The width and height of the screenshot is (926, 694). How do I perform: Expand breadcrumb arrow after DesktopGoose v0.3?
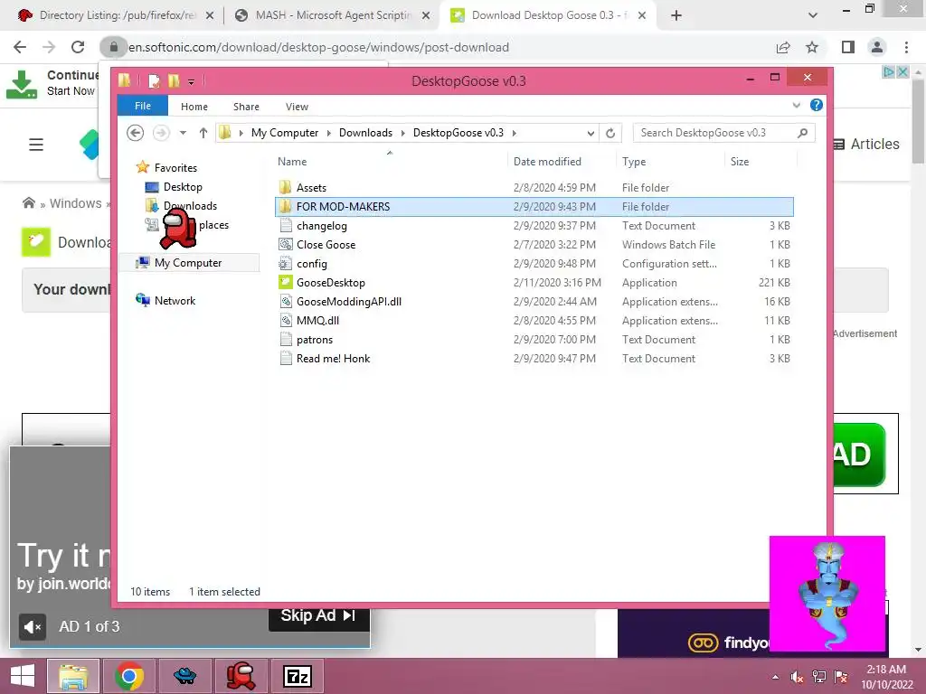click(514, 134)
